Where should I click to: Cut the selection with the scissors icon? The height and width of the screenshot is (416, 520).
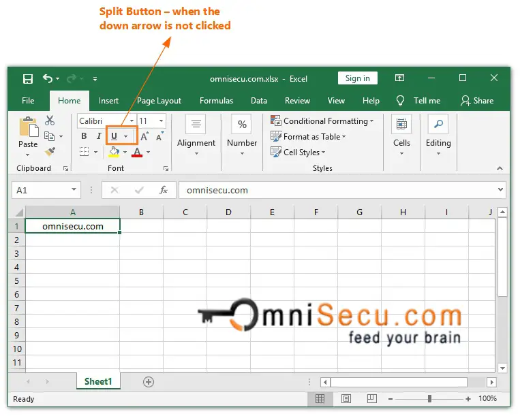tap(50, 121)
